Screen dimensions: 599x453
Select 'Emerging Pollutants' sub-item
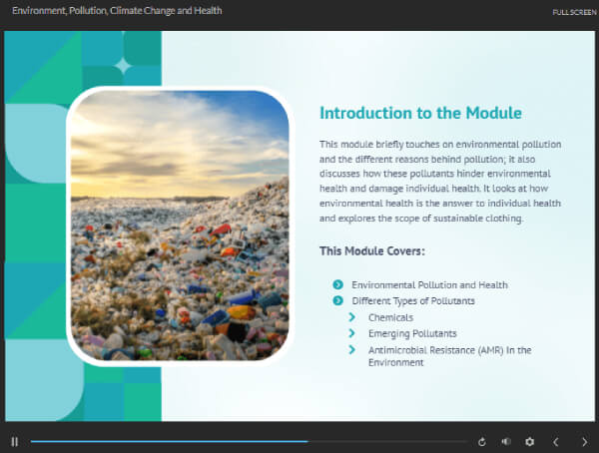click(412, 334)
